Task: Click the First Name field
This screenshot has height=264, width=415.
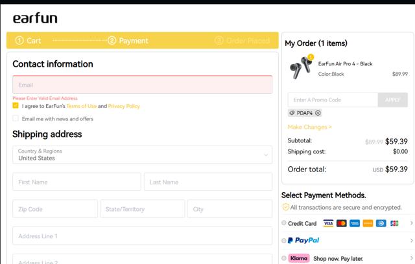Action: 77,182
